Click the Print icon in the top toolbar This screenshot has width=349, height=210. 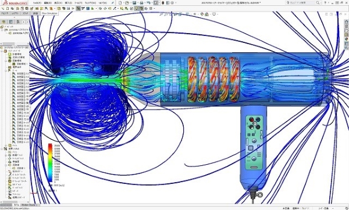[x=141, y=3]
